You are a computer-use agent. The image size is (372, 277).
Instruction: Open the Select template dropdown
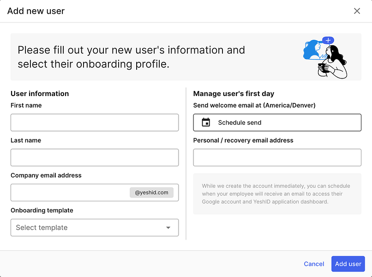[88, 228]
